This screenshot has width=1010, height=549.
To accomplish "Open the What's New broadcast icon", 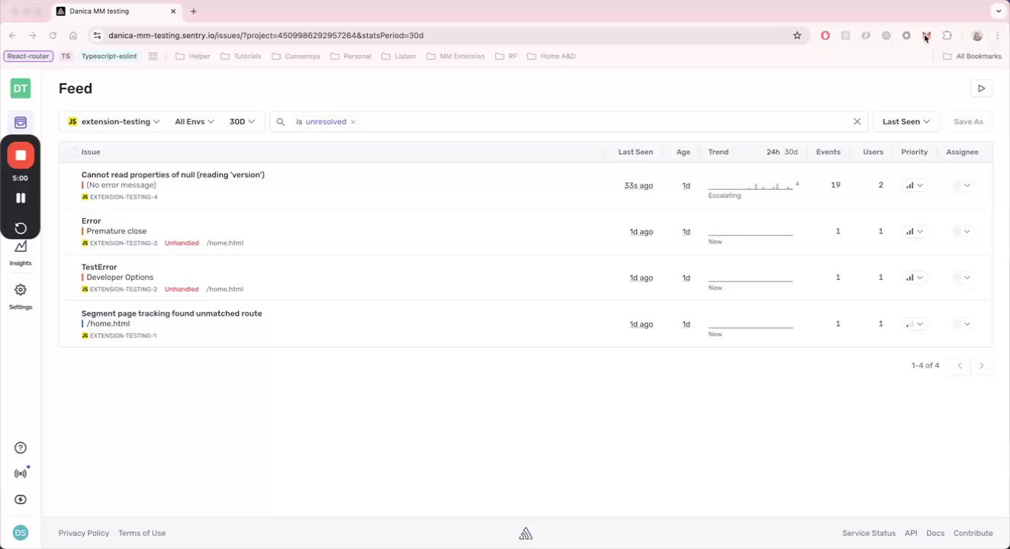I will (x=21, y=474).
